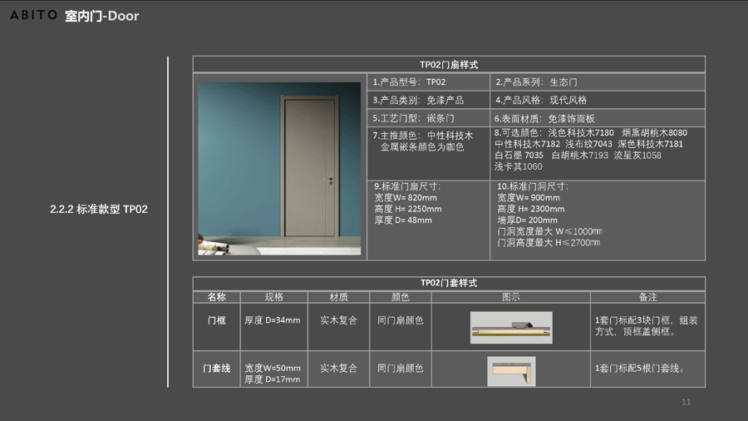748x421 pixels.
Task: Click 同门扇颜色 in the 门套线 row
Action: (401, 368)
